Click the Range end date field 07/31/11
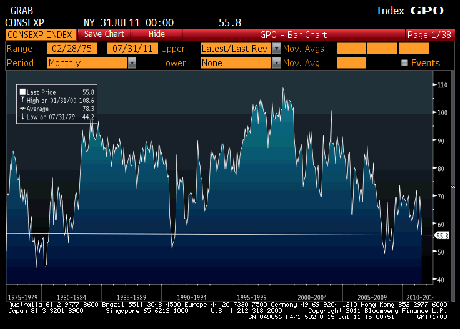This screenshot has height=329, width=460. tap(132, 49)
